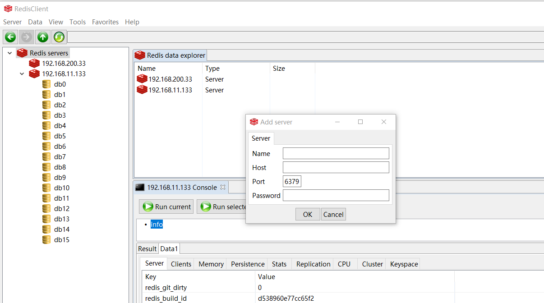Viewport: 544px width, 303px height.
Task: Select the db5 database icon
Action: (x=46, y=136)
